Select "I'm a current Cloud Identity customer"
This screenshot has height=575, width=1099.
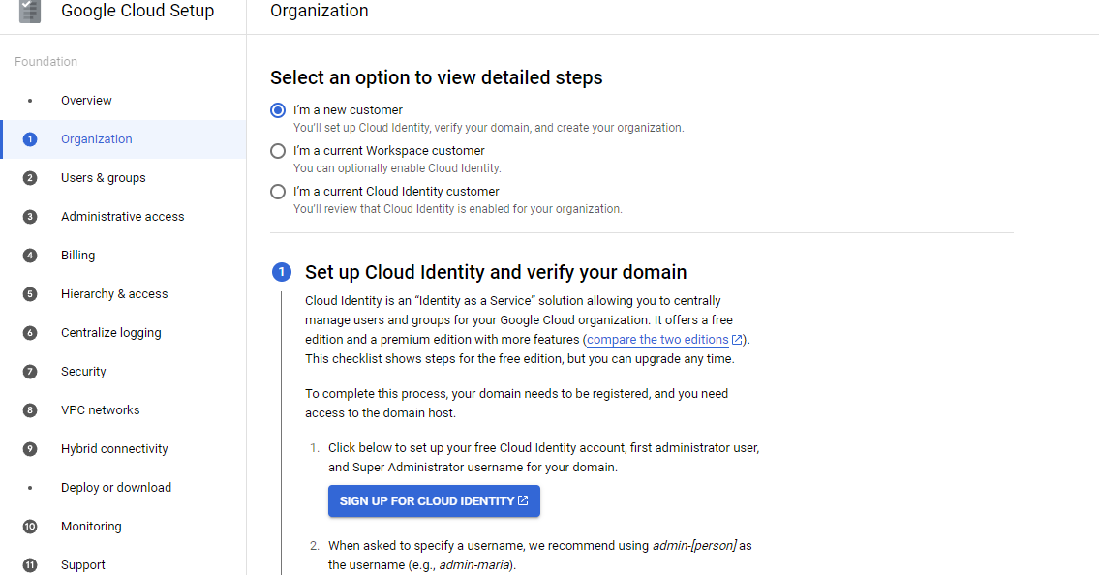(278, 192)
